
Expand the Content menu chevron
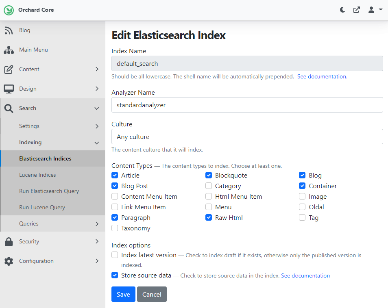click(97, 69)
